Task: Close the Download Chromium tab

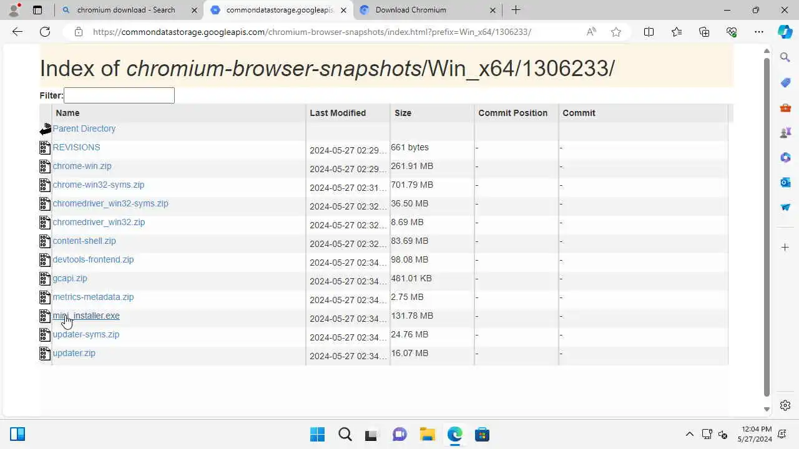Action: point(493,10)
